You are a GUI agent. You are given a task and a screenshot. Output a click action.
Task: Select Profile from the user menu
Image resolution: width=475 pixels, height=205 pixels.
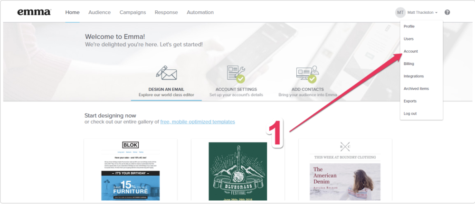click(409, 27)
